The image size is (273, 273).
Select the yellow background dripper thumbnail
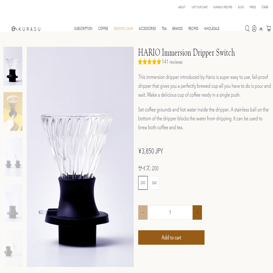[13, 112]
